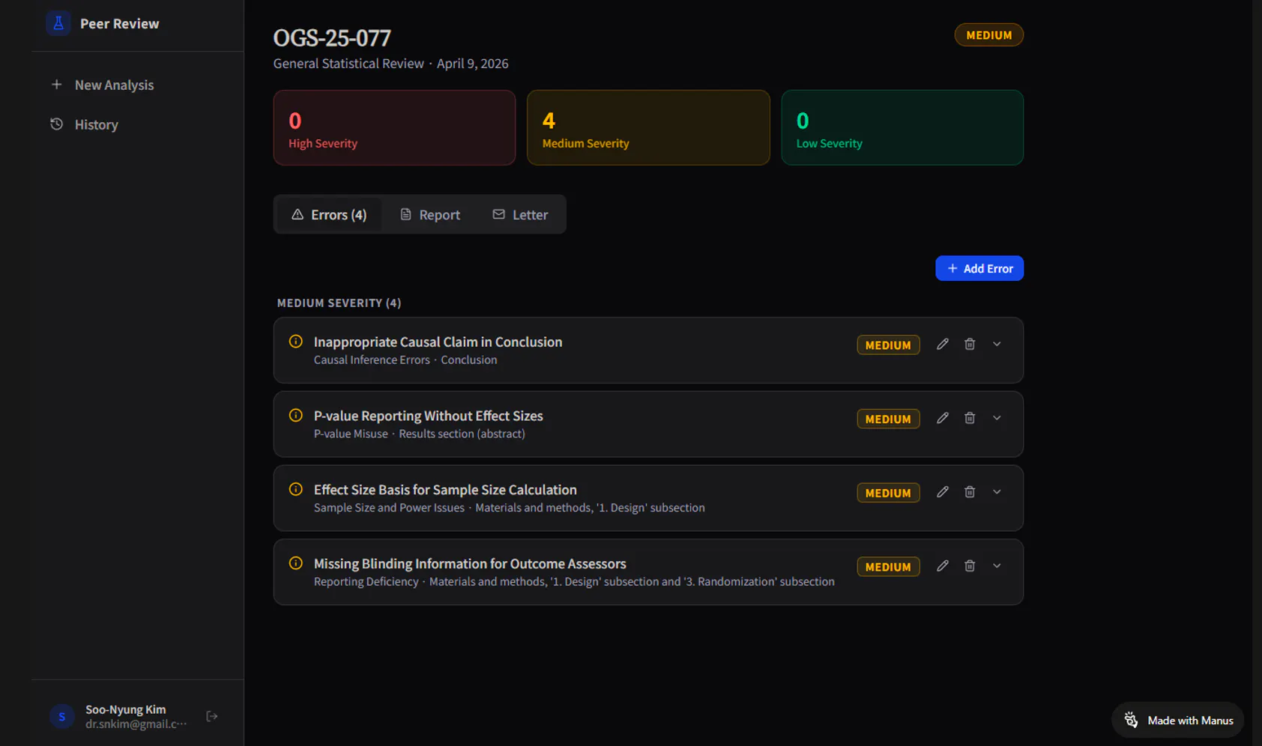
Task: Edit the Inappropriate Causal Claim error
Action: tap(943, 345)
